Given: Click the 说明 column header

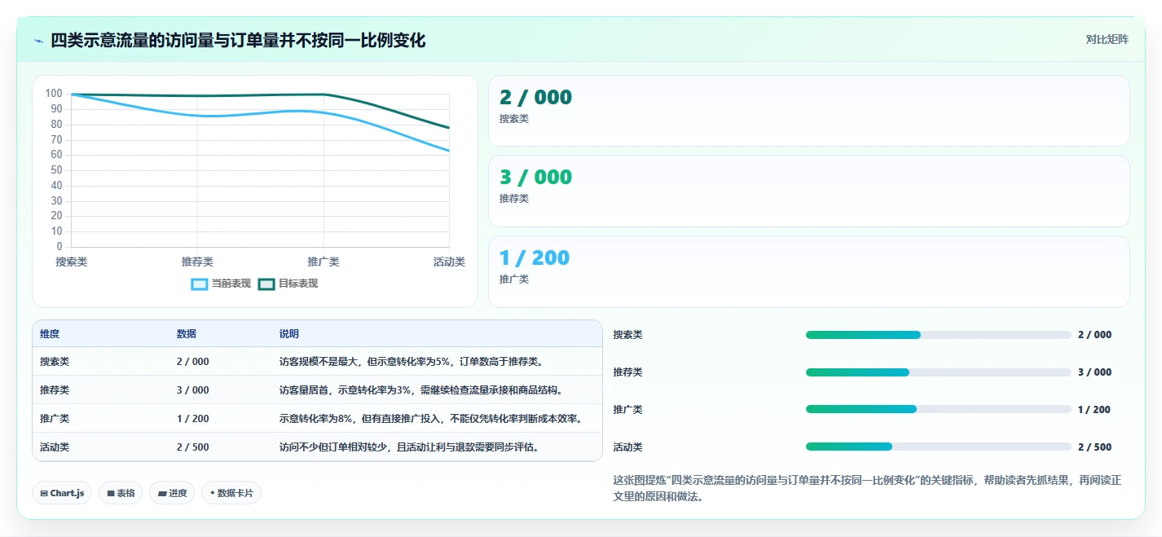Looking at the screenshot, I should click(289, 334).
